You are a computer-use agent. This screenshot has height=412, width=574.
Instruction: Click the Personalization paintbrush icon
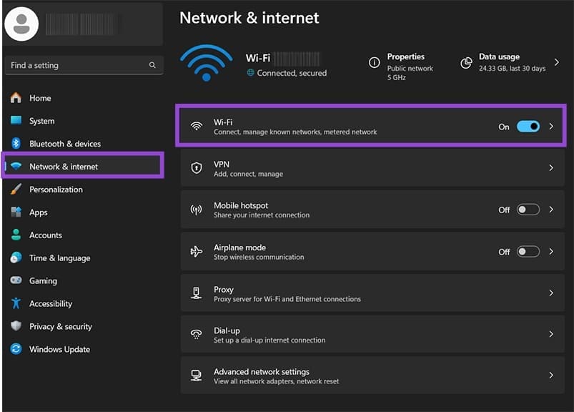[x=16, y=190]
